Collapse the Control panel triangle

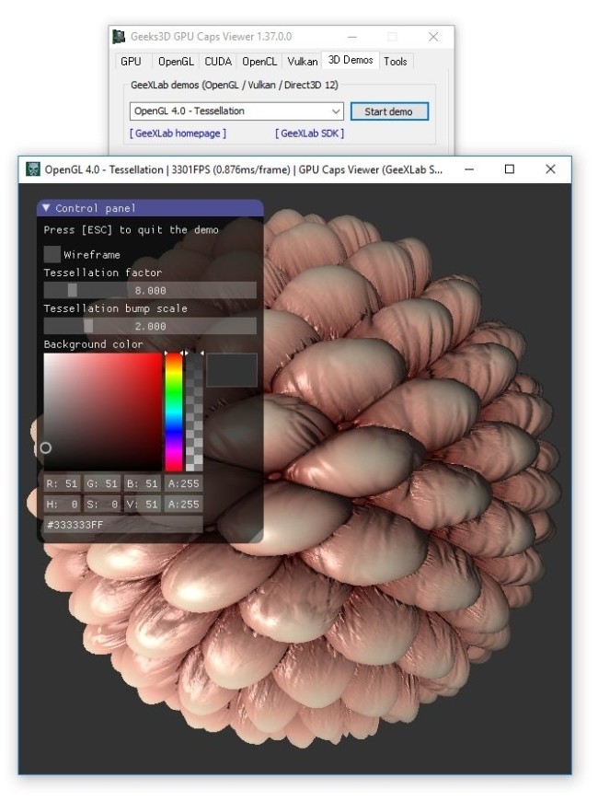46,208
